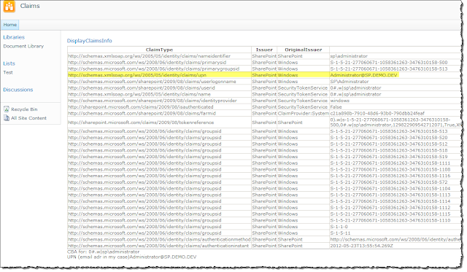This screenshot has height=272, width=467.
Task: Click the sp\administrator value in first row
Action: coord(349,56)
